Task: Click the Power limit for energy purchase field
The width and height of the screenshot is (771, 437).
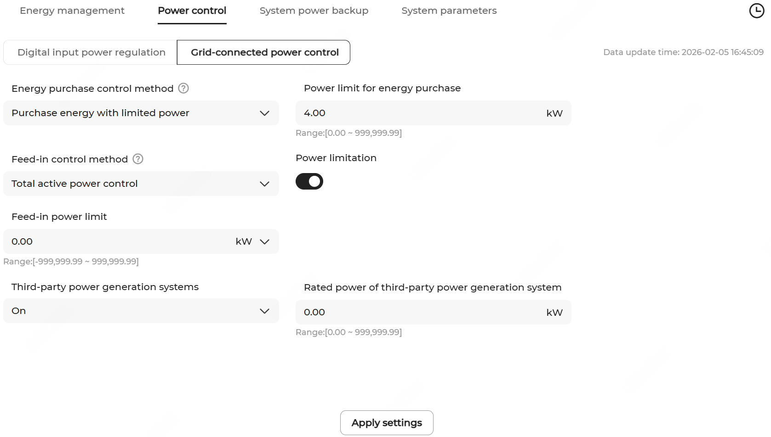Action: (418, 113)
